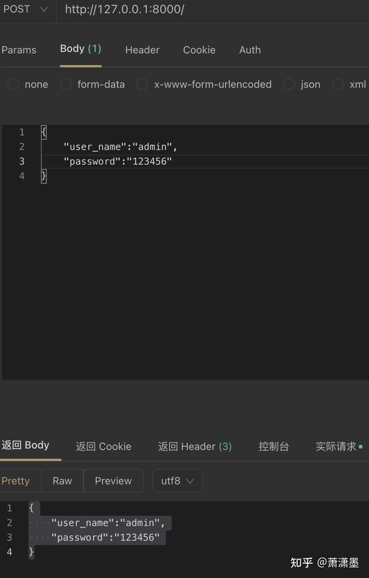Open the POST request method dropdown

coord(25,9)
